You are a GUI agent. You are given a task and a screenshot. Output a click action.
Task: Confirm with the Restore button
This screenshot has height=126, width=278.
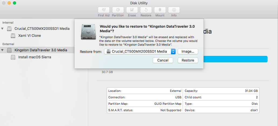(x=188, y=60)
